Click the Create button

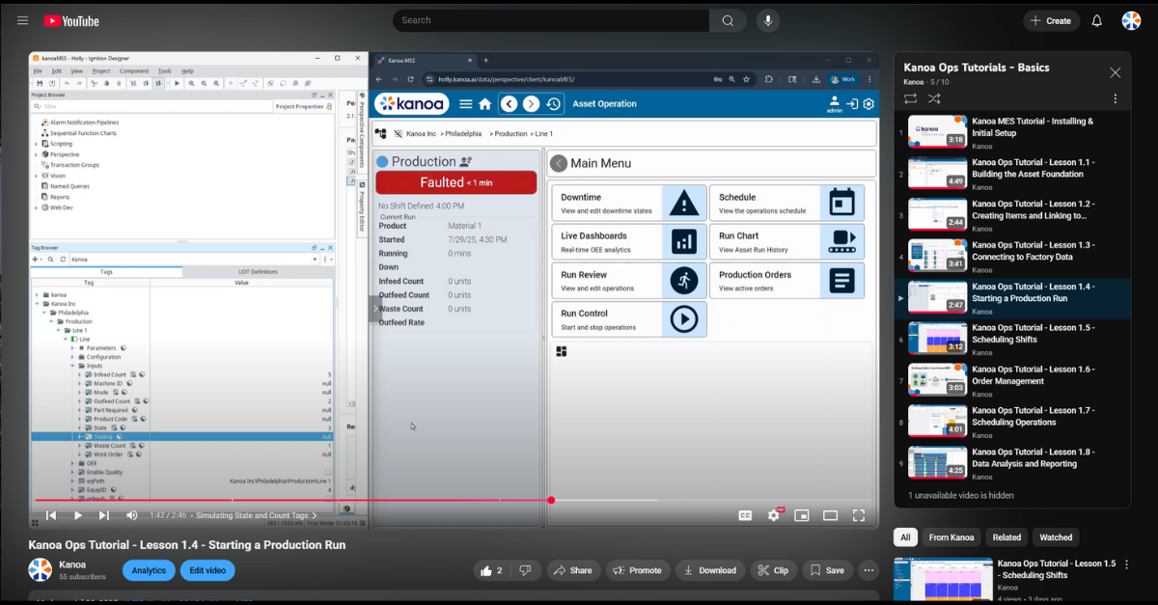tap(1051, 20)
